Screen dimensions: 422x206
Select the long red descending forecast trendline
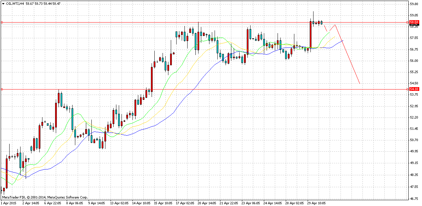pos(348,55)
